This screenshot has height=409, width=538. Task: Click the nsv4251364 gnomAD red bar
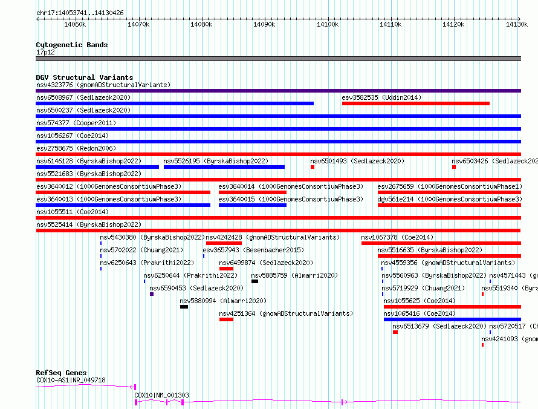point(226,319)
